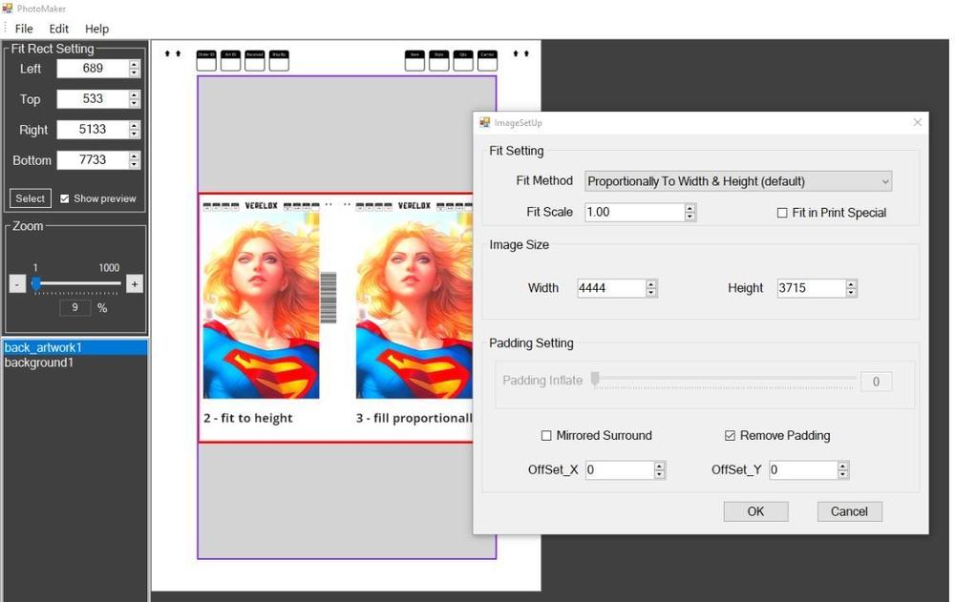Click the Right value field showing 5133
Screen dimensions: 955x602
point(94,129)
